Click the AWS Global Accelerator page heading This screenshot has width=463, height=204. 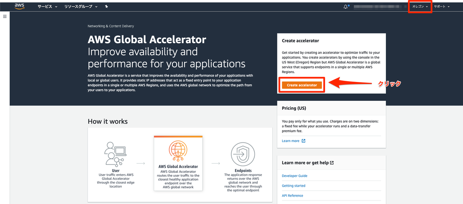(147, 40)
